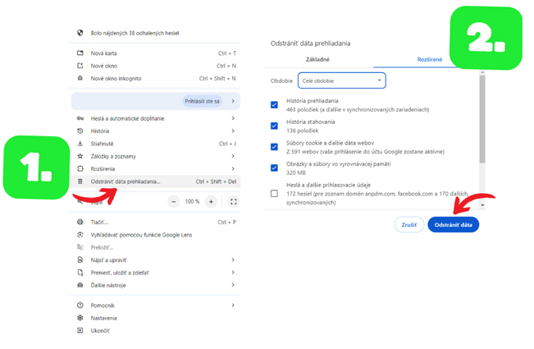Open the Celé obdobie time range dropdown
Viewport: 534px width, 349px height.
point(341,80)
